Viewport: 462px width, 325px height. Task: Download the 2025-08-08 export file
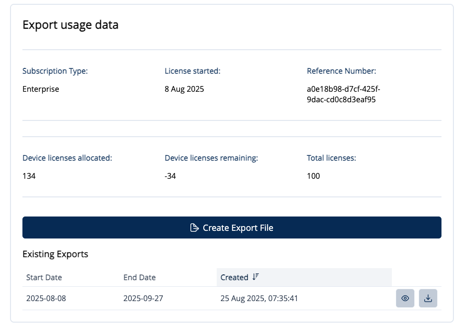pyautogui.click(x=428, y=298)
